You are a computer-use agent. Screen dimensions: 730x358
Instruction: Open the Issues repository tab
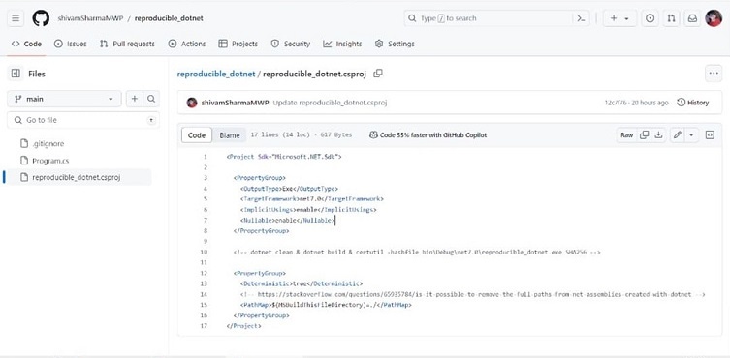point(71,44)
